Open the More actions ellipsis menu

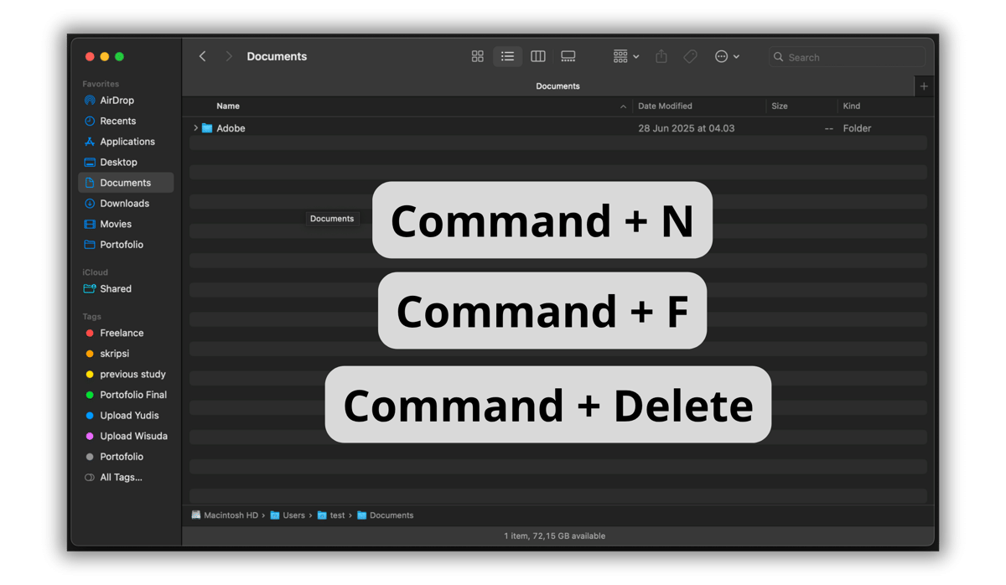click(x=726, y=56)
